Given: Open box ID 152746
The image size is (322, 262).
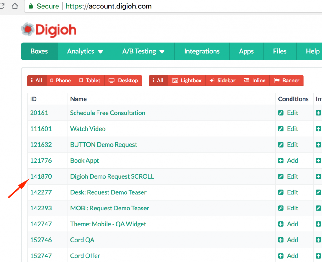Looking at the screenshot, I should pyautogui.click(x=41, y=240).
